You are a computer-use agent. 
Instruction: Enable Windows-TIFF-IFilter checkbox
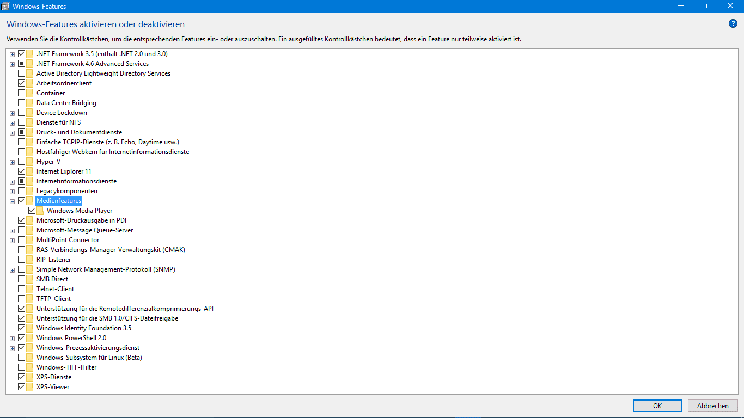[22, 367]
